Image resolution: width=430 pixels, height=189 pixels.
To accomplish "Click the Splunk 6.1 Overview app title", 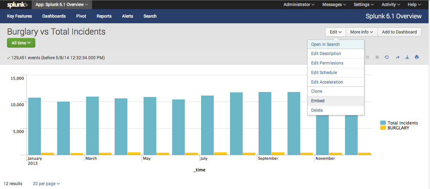I will click(393, 16).
